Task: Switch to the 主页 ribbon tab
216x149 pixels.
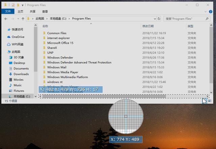Action: [x=20, y=11]
